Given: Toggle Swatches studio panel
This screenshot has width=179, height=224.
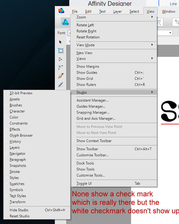Looking at the screenshot, I should click(x=37, y=184).
